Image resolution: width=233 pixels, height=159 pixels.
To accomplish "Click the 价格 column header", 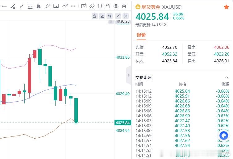I will 182,84.
